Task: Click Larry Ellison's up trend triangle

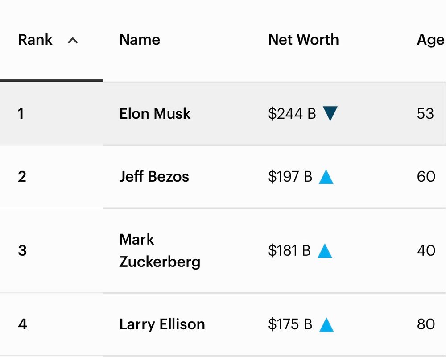Action: click(326, 324)
